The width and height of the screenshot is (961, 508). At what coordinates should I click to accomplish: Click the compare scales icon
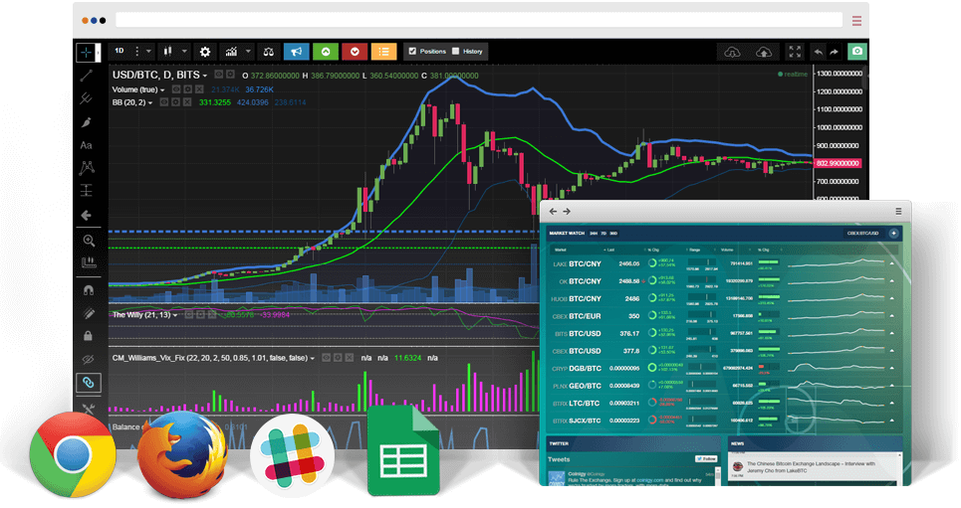point(267,52)
